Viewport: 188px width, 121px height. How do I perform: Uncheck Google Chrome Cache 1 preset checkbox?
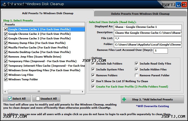pyautogui.click(x=6, y=29)
